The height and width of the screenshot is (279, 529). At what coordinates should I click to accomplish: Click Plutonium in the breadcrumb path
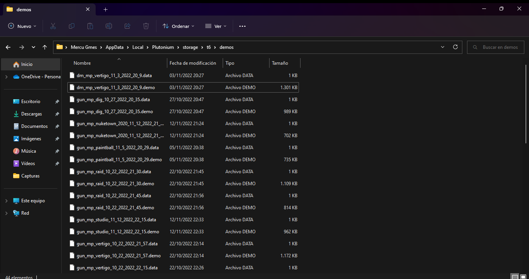163,47
